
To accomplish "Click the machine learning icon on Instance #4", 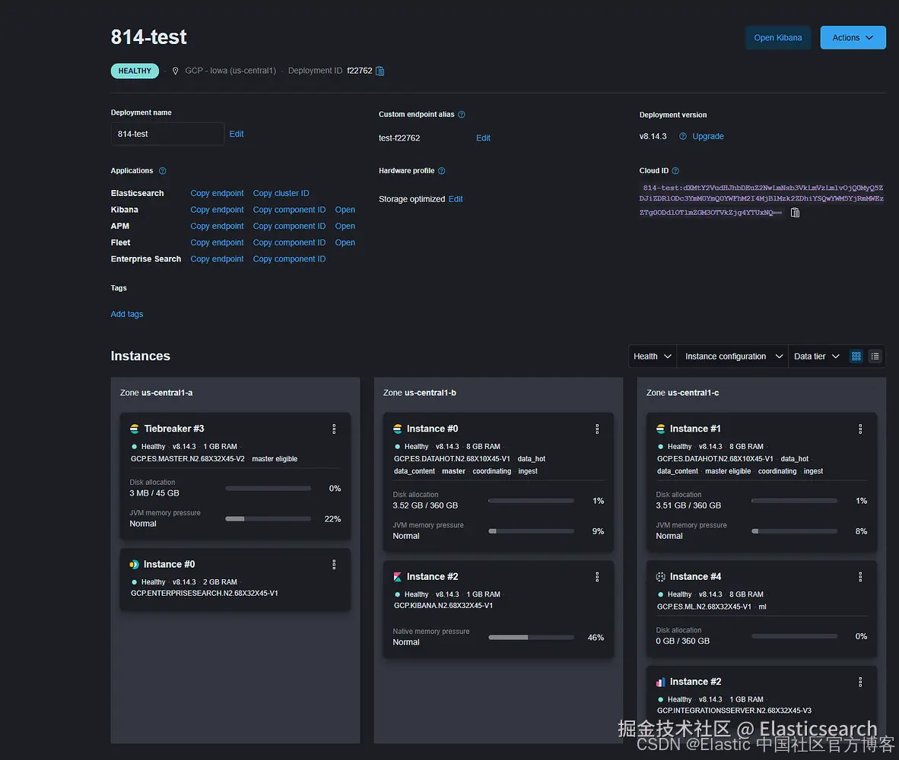I will 660,577.
